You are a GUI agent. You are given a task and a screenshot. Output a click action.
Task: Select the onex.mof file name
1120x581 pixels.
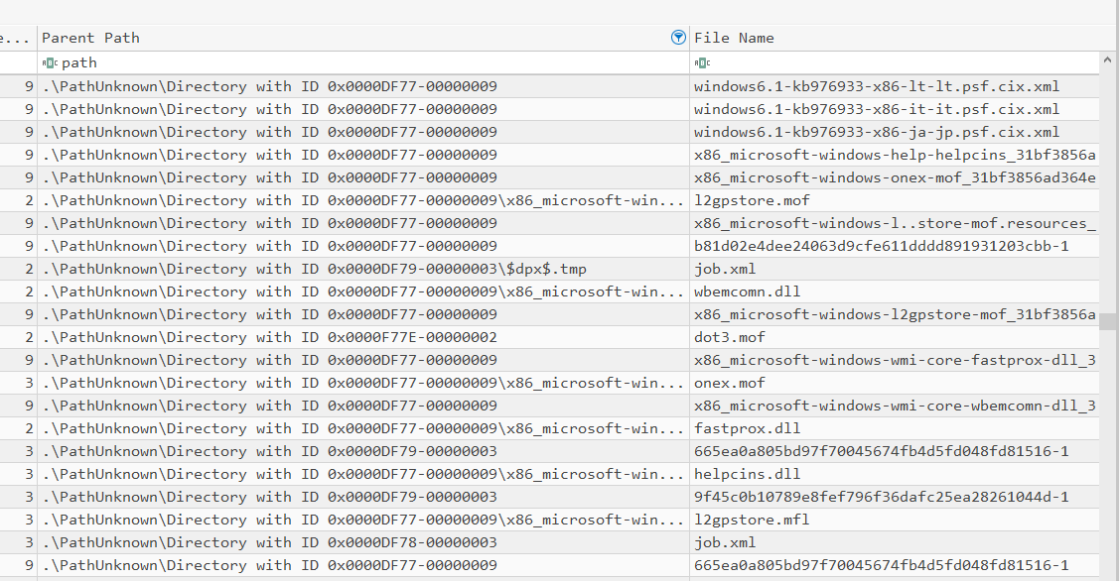(729, 383)
